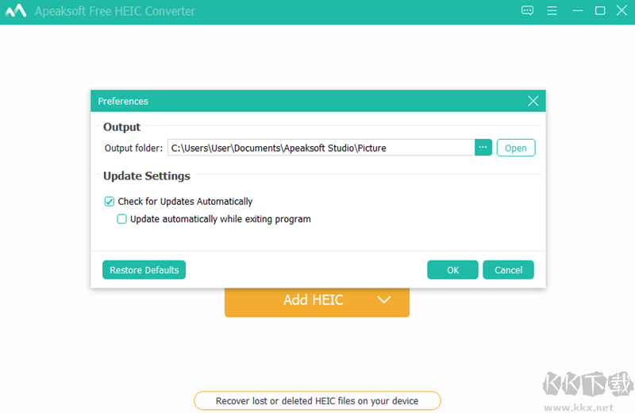Screen dimensions: 635x413
Task: Click the output folder path field
Action: (320, 148)
